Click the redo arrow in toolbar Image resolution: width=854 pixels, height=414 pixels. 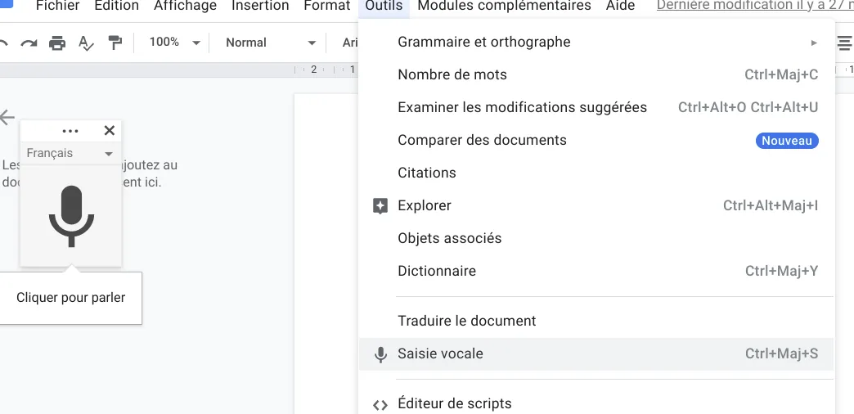click(29, 43)
